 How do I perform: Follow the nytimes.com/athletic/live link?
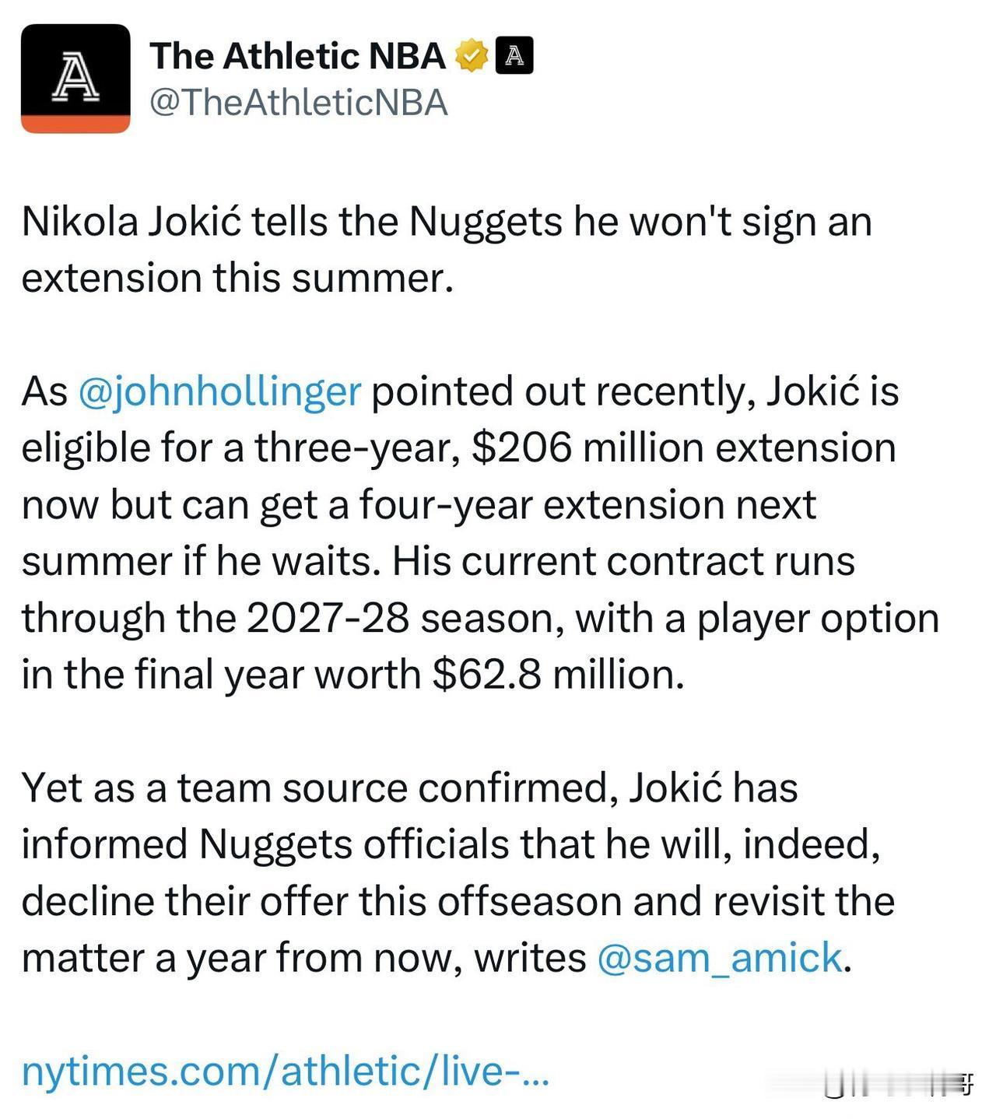(x=286, y=1071)
